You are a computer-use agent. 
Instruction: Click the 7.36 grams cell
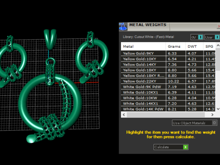(176, 65)
